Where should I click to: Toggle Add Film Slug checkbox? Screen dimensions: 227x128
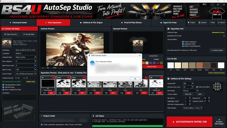point(3,87)
